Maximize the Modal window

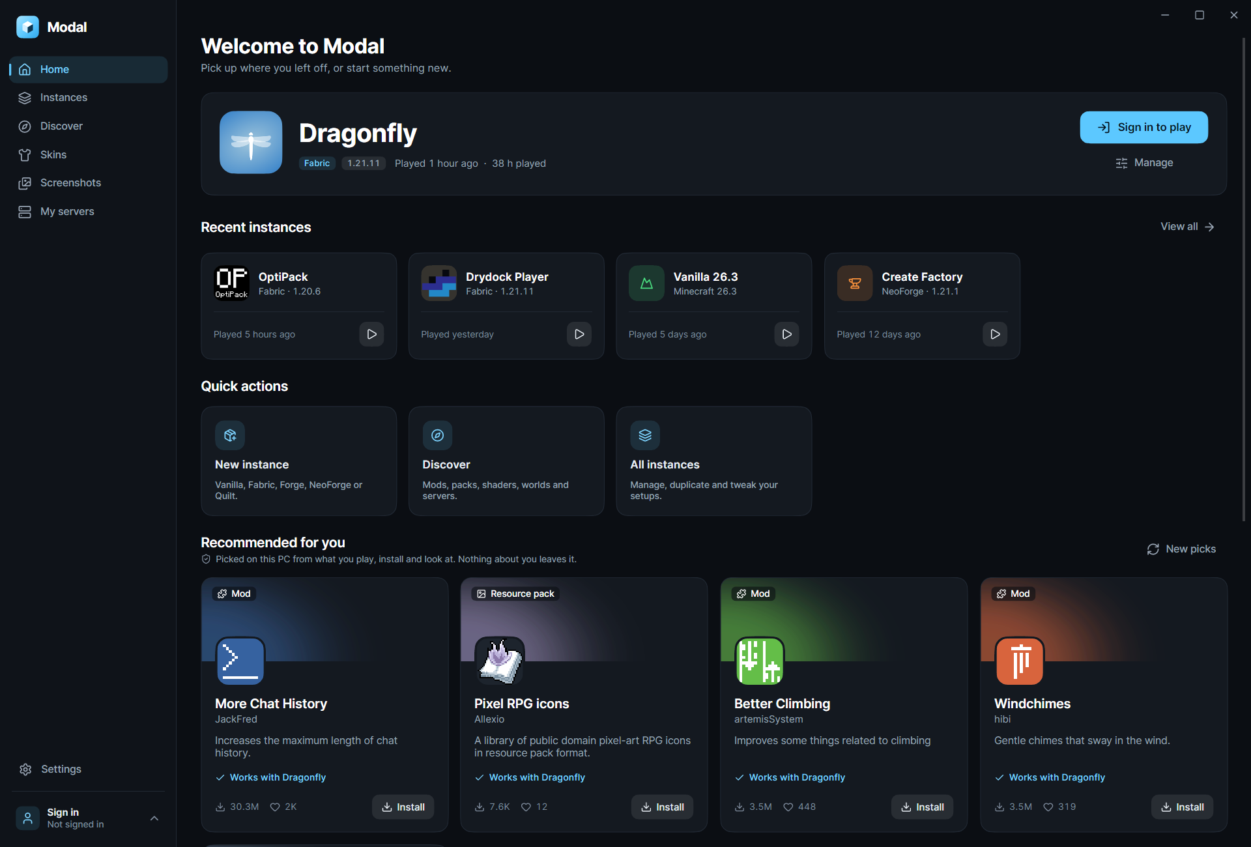[x=1199, y=15]
